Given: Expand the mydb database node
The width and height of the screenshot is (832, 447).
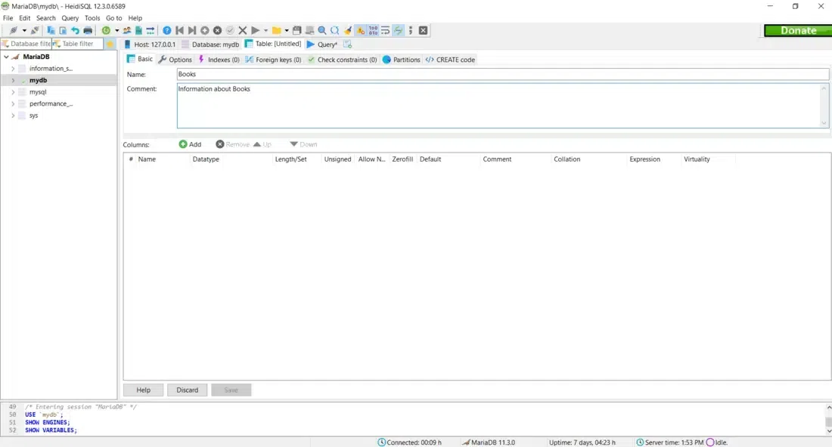Looking at the screenshot, I should pyautogui.click(x=13, y=80).
